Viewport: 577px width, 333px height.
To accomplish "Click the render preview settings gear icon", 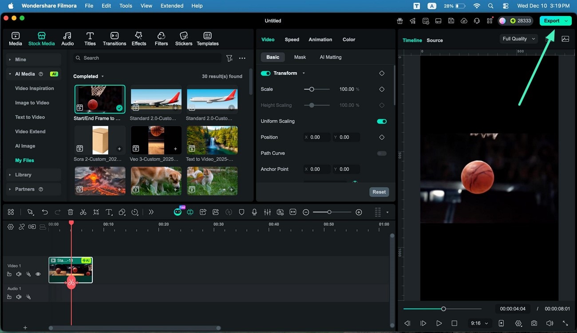I will [x=518, y=323].
